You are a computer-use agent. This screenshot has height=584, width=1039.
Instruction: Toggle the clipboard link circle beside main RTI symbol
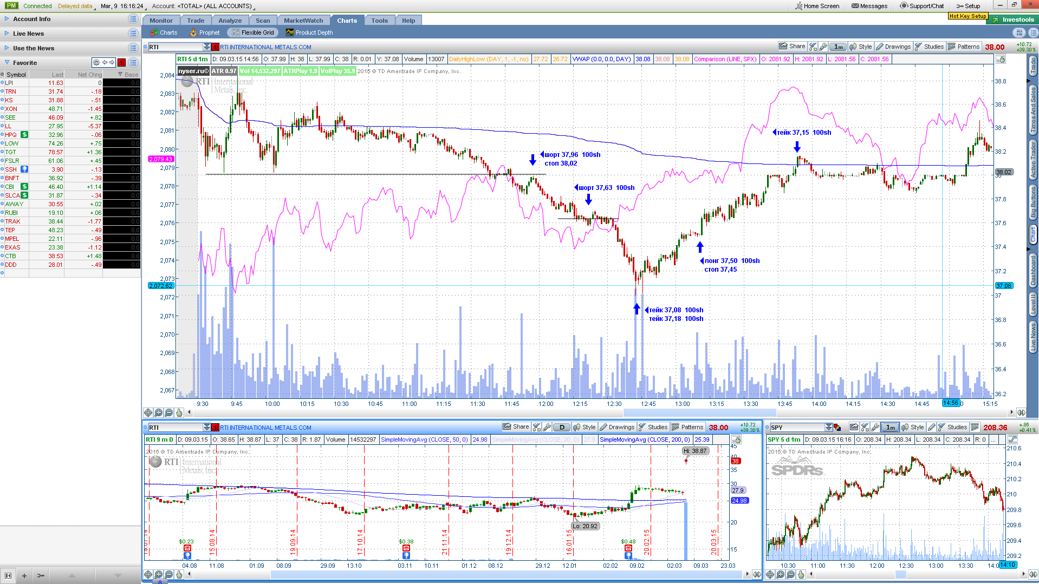pos(146,47)
